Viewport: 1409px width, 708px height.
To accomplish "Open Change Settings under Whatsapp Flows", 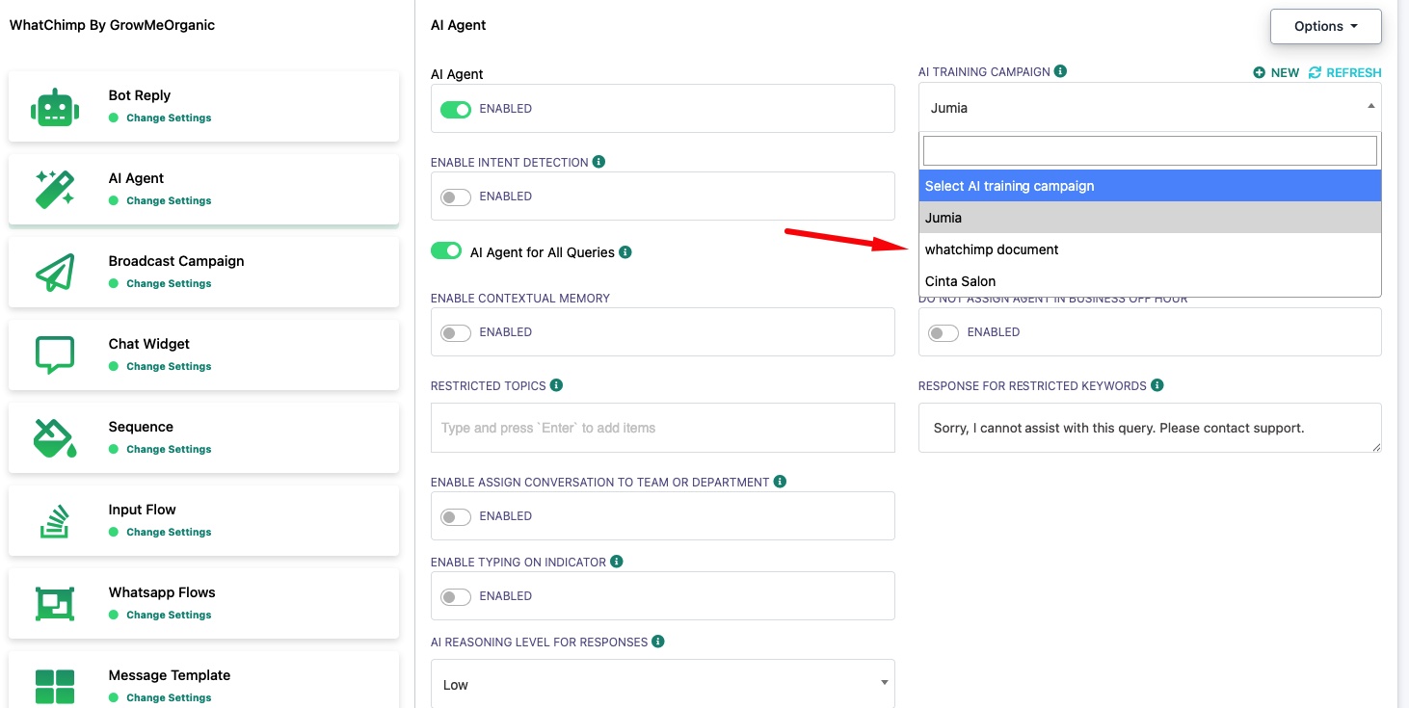I will pos(169,615).
